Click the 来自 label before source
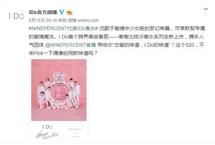This screenshot has height=145, width=215. tap(62, 20)
